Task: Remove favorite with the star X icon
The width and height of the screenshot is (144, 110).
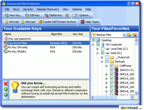Action: [134, 35]
